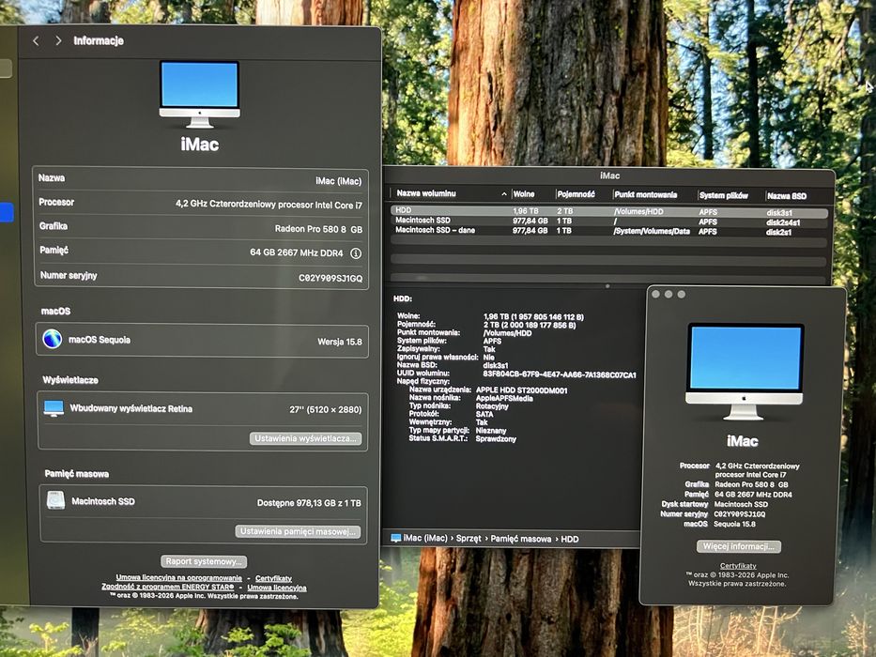Click Pamięć masowa in the path bar
876x657 pixels.
click(521, 539)
